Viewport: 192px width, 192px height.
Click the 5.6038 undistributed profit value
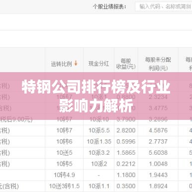tap(158, 153)
